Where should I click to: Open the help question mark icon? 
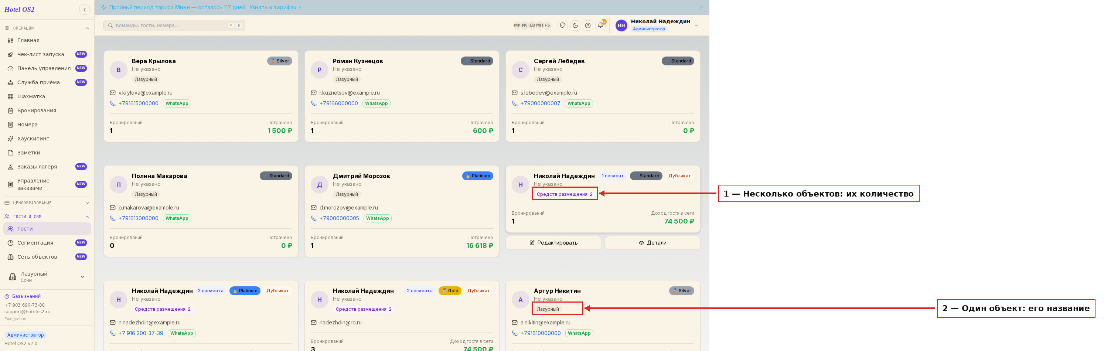(588, 25)
